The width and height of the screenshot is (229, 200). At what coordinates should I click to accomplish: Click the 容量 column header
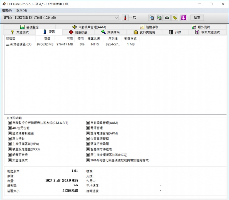[x=45, y=39]
